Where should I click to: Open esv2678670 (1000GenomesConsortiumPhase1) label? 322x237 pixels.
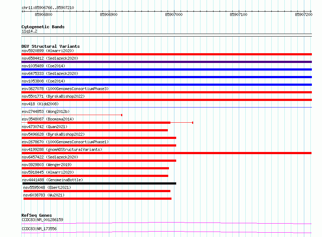coord(65,142)
